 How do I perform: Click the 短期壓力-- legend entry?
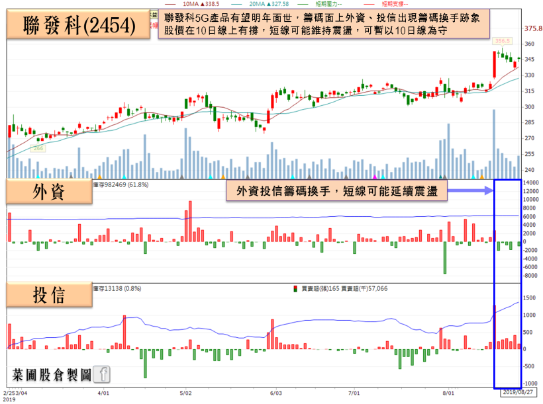(x=320, y=4)
